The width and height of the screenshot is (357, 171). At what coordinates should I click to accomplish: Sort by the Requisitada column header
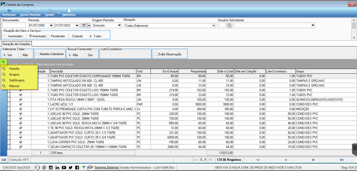click(192, 71)
